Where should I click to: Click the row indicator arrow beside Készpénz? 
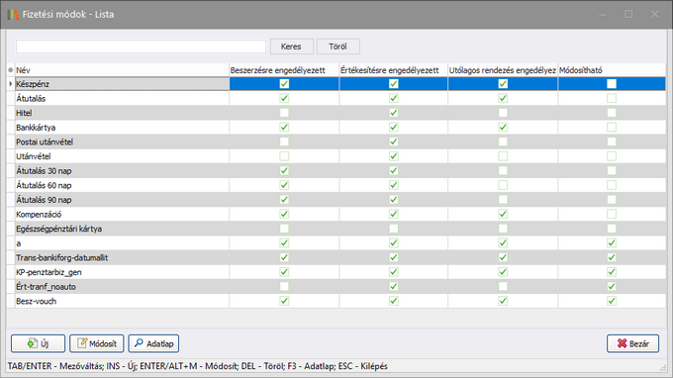[x=11, y=84]
